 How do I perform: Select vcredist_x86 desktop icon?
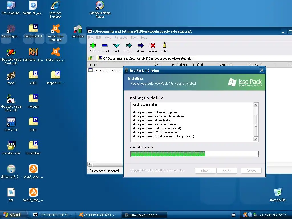tap(11, 148)
